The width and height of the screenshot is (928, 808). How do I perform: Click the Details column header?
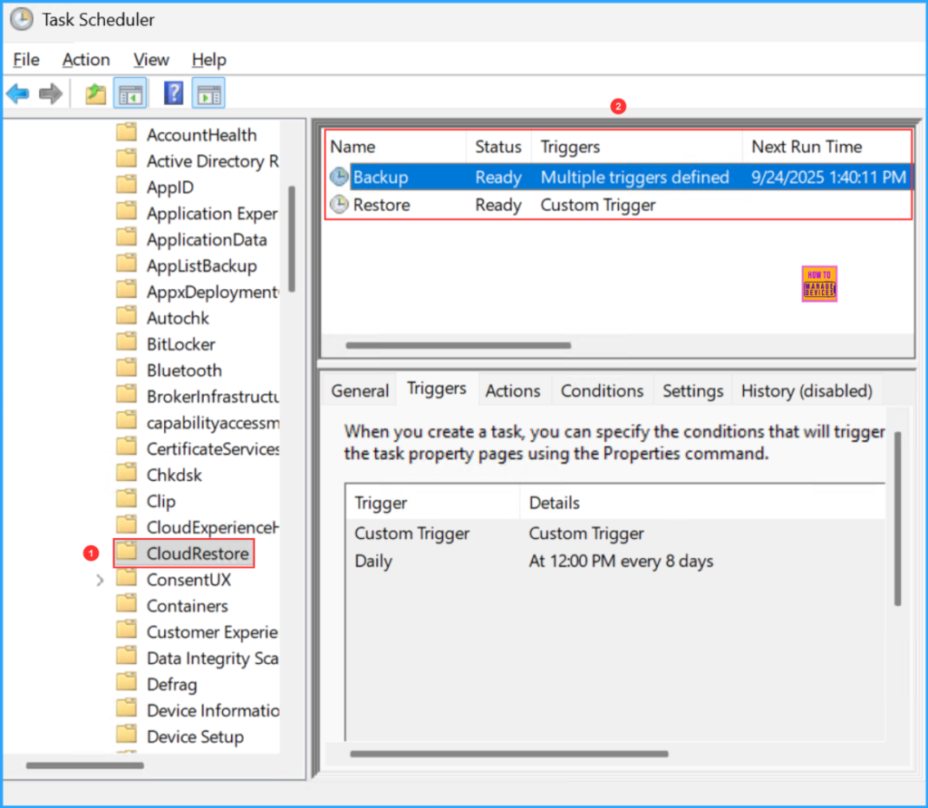(702, 503)
